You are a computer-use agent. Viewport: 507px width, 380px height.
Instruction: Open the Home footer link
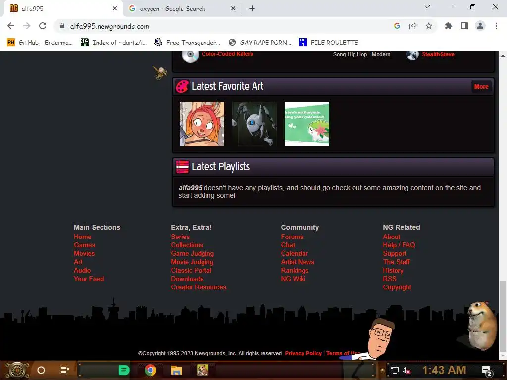[x=83, y=237]
